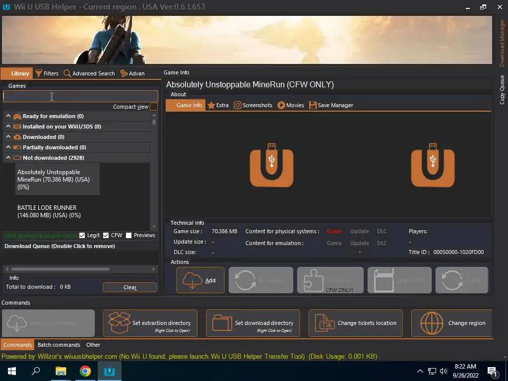Click the download queue scroll right arrow
Screen dimensions: 508x381
point(154,269)
